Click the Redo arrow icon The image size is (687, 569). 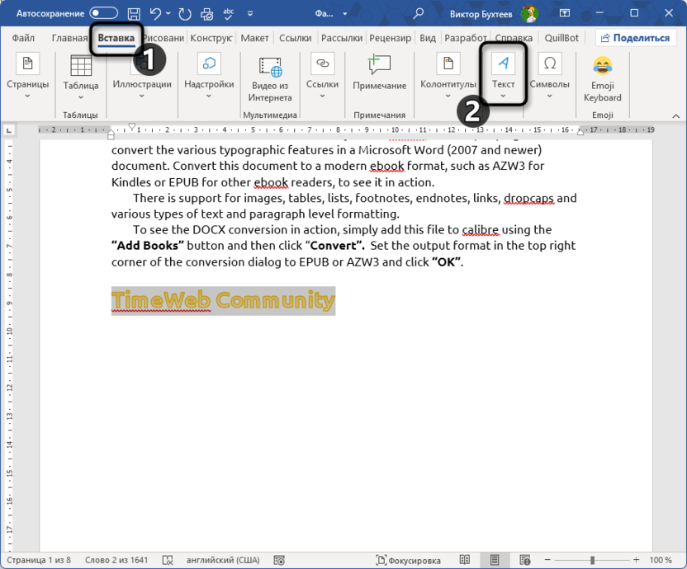(184, 13)
